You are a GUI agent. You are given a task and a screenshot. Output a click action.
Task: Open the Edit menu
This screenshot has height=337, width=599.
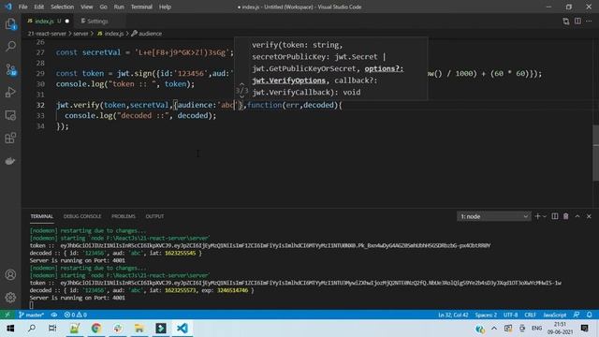(x=38, y=7)
